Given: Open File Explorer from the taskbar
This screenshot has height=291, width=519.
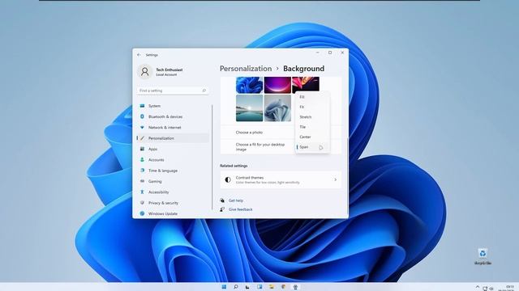Looking at the screenshot, I should pyautogui.click(x=272, y=287).
